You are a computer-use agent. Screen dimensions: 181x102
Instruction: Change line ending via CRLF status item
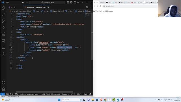[x=79, y=94]
